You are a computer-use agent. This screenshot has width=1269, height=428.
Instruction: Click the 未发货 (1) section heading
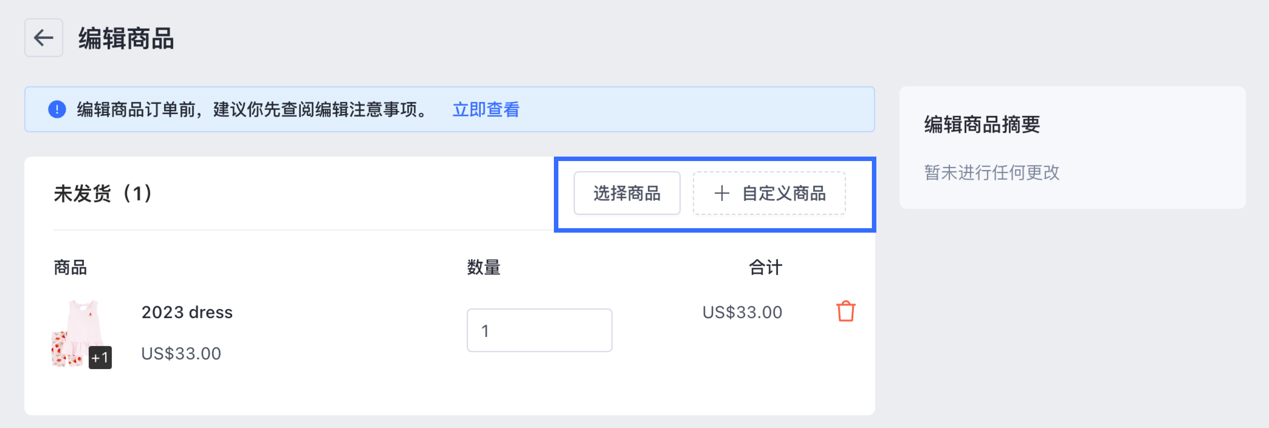pos(103,193)
